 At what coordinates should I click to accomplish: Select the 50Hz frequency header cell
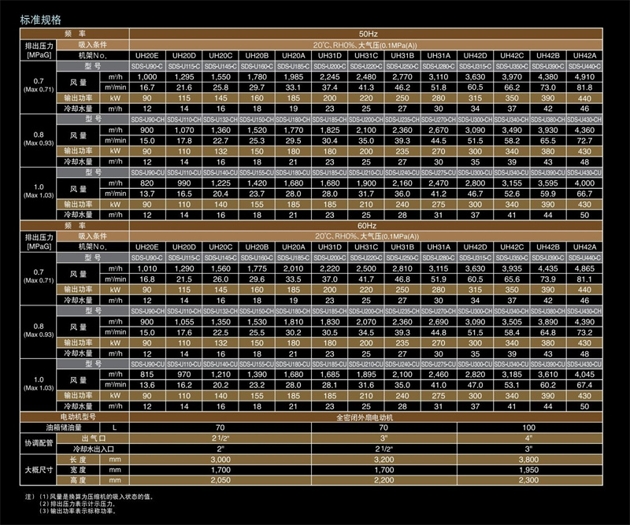[367, 34]
